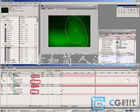Toggle Switches / Modes in timeline

[37, 106]
